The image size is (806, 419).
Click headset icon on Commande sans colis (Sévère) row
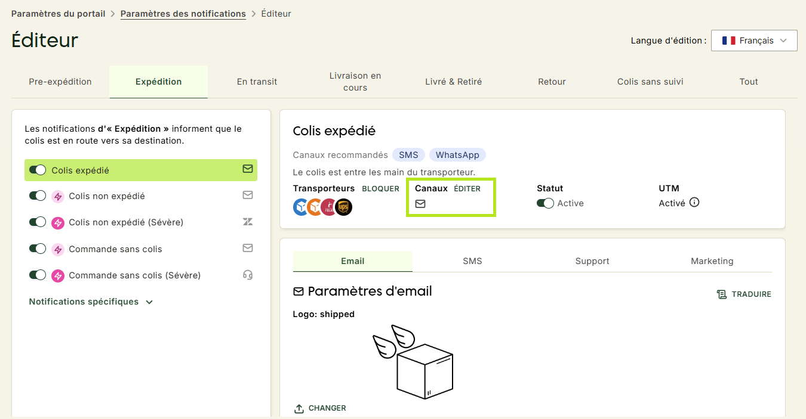click(248, 275)
